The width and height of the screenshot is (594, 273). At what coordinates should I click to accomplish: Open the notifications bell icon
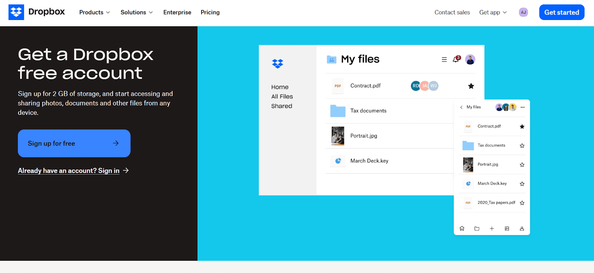pos(456,59)
